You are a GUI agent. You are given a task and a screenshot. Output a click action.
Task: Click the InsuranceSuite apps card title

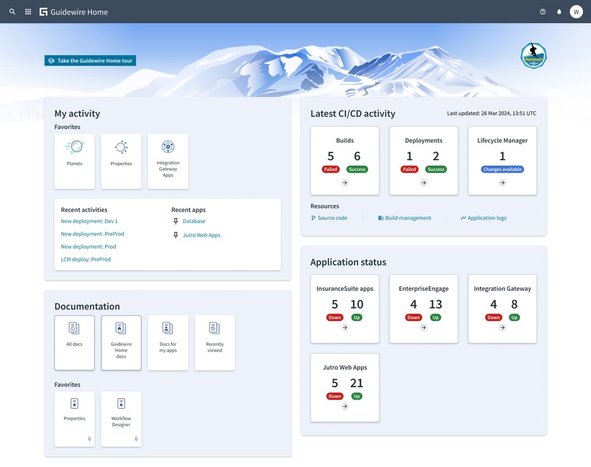coord(345,289)
